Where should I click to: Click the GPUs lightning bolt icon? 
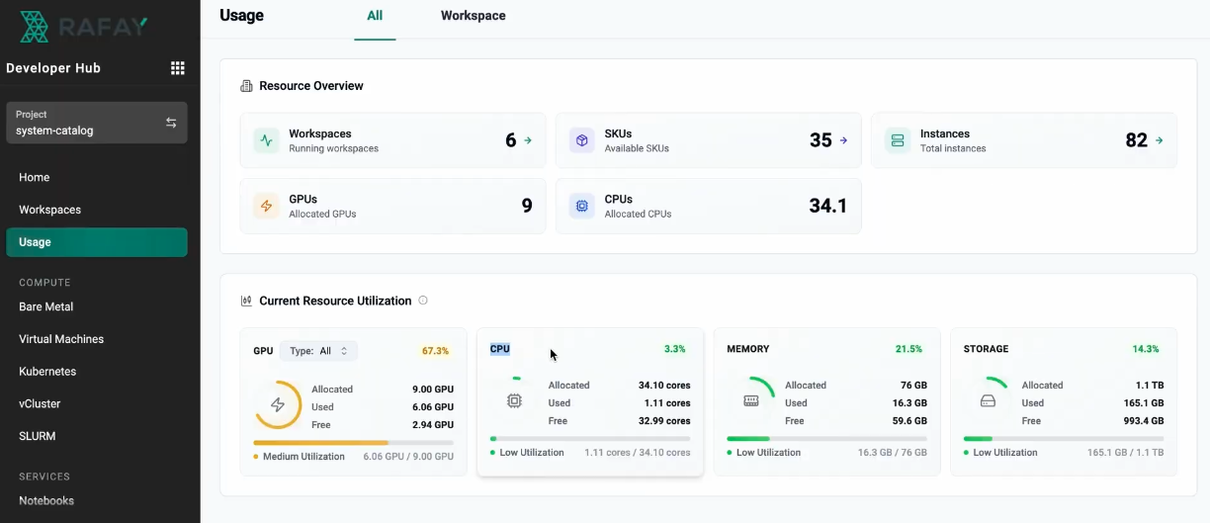point(266,206)
